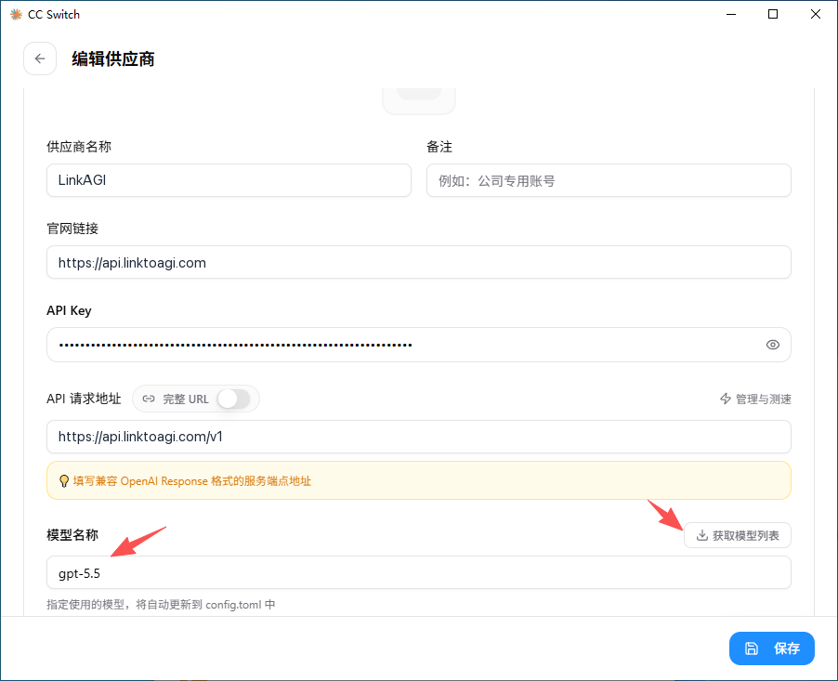
Task: Select the 模型名称 field with gpt-5.5
Action: click(x=419, y=572)
